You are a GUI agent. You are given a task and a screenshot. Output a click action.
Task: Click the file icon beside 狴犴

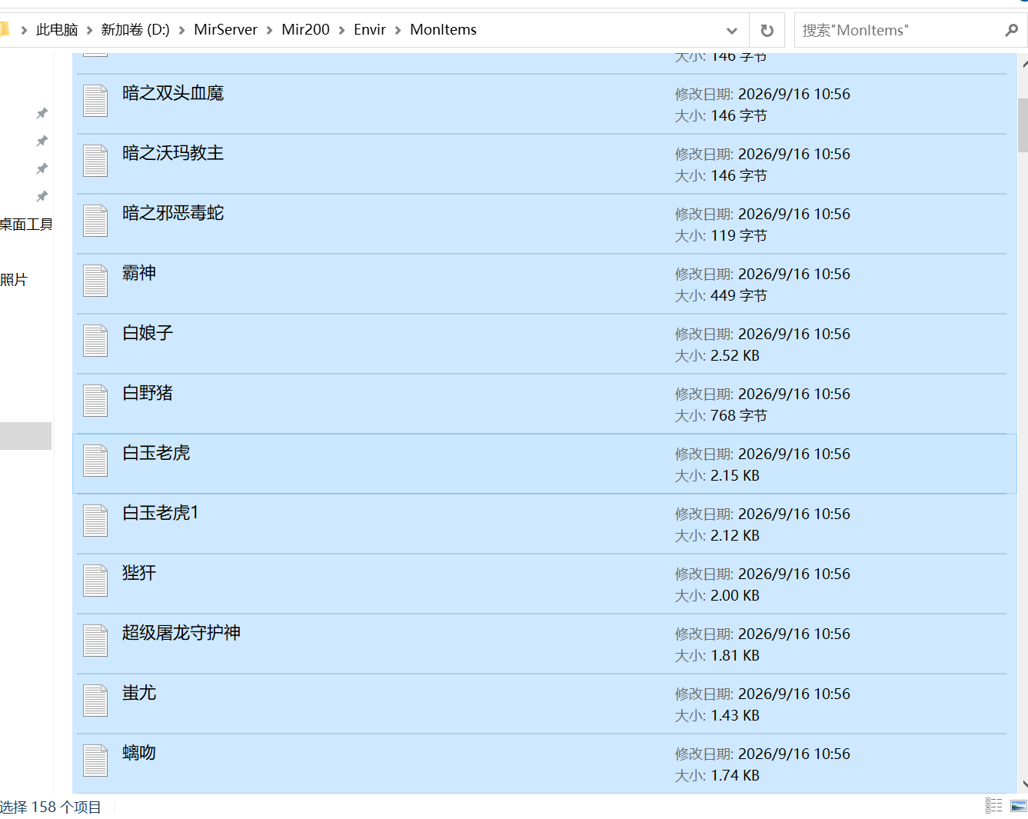click(95, 581)
